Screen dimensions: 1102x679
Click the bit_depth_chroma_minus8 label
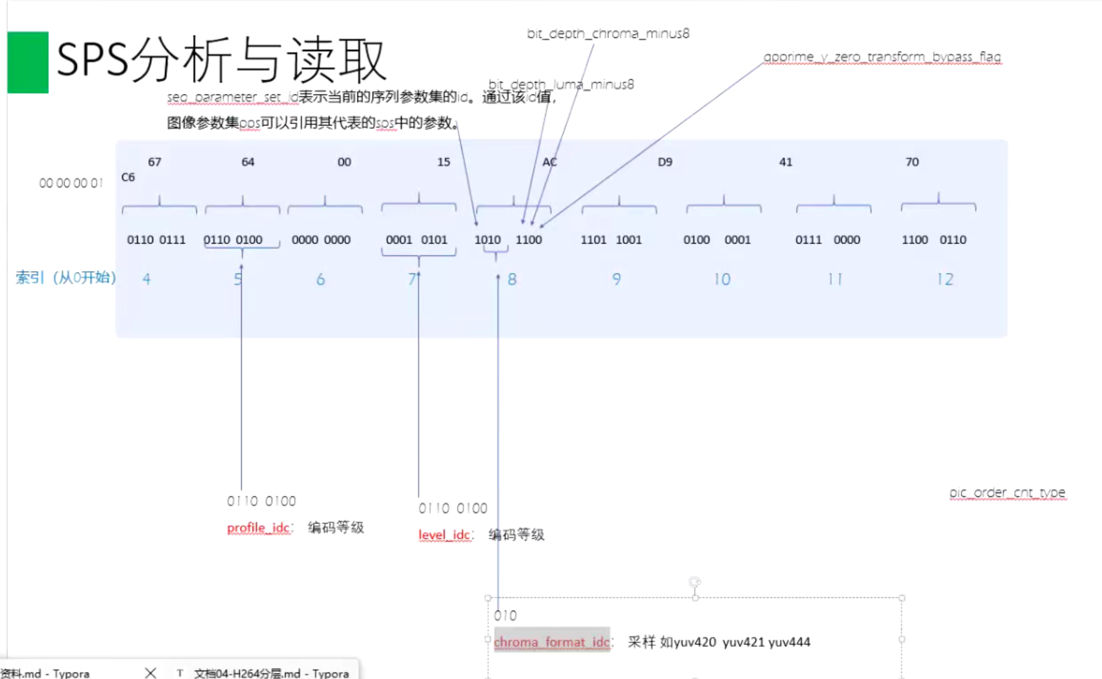(x=608, y=33)
